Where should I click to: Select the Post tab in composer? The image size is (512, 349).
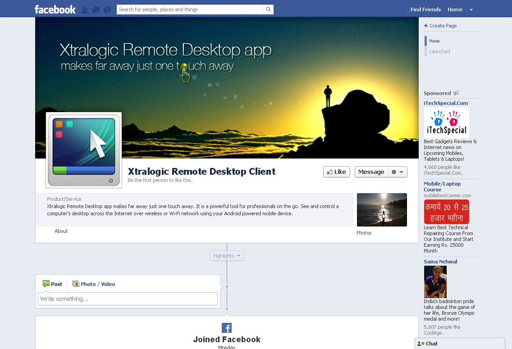tap(52, 284)
